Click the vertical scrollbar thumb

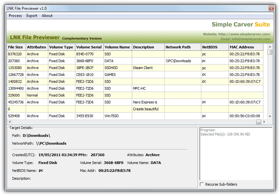click(270, 52)
